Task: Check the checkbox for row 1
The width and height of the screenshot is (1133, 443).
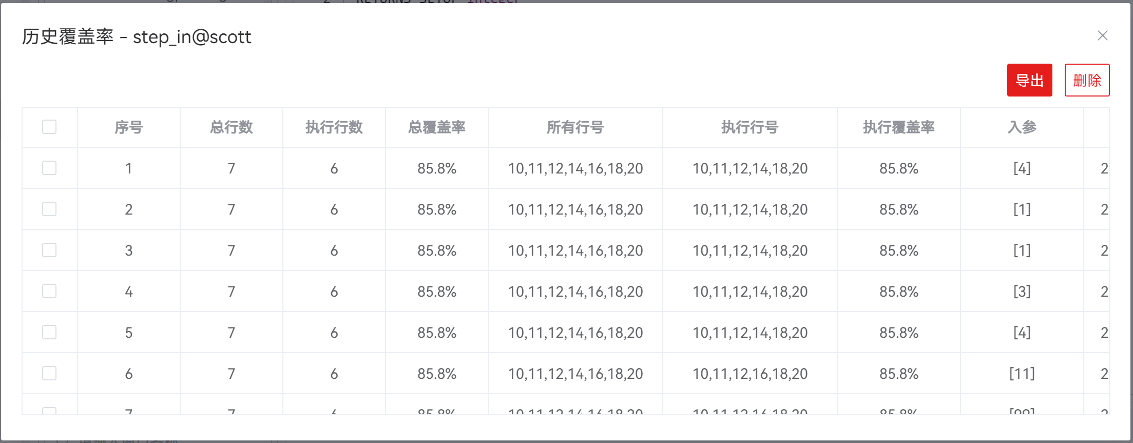Action: [x=49, y=168]
